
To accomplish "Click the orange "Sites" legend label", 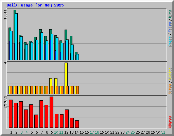I will click(170, 89).
